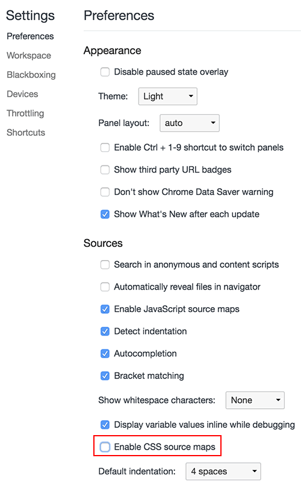Check Automatically reveal files in navigator

[x=105, y=287]
